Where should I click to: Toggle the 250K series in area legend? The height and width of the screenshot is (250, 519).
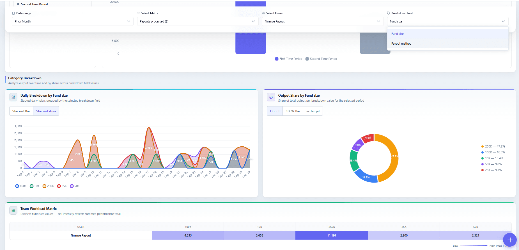tap(48, 186)
